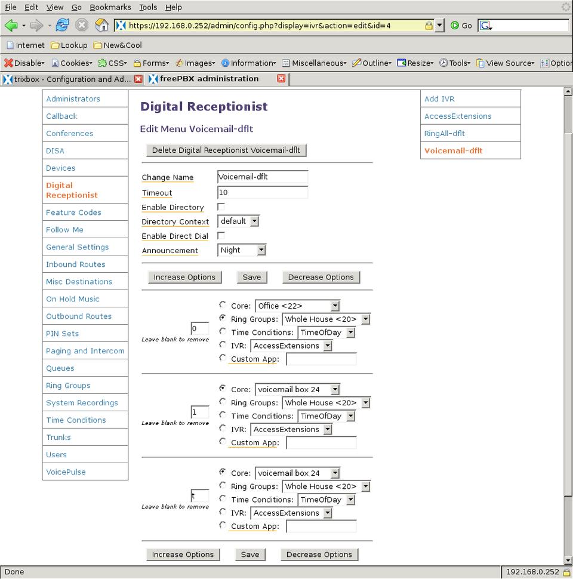Image resolution: width=573 pixels, height=579 pixels.
Task: Click the Stop loading icon
Action: pos(82,26)
